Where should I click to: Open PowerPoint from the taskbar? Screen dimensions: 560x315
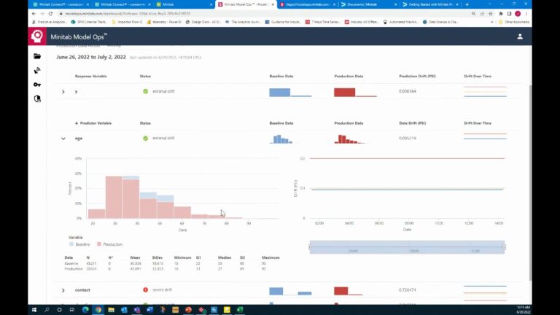point(188,310)
